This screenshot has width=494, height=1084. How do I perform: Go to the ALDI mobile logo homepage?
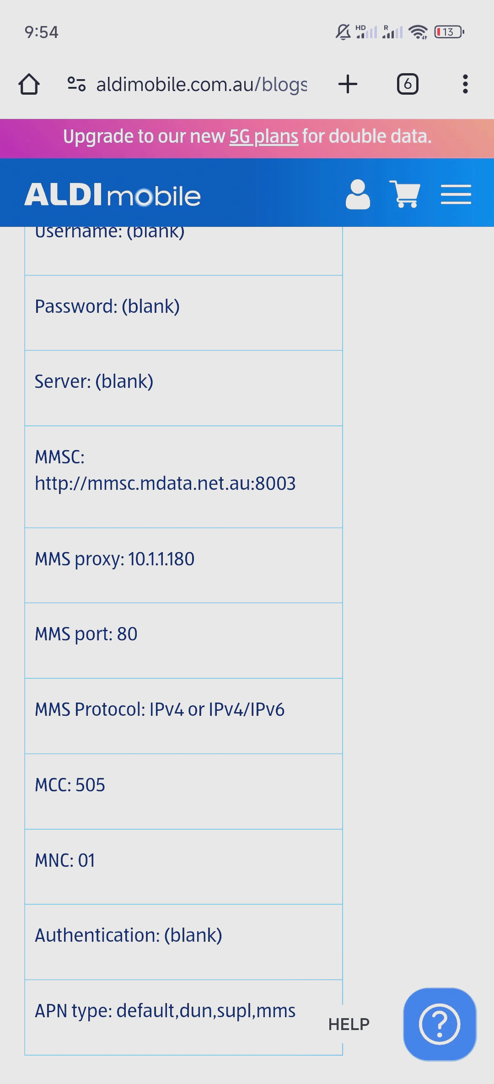pyautogui.click(x=113, y=195)
